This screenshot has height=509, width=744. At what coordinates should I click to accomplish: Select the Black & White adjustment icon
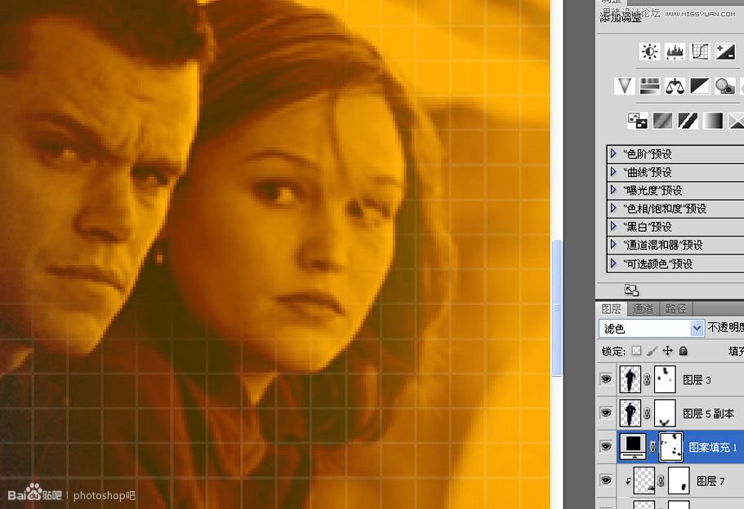698,86
